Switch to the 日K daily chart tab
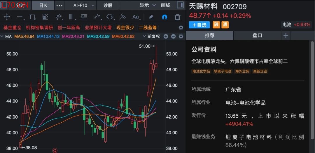 (x=43, y=5)
